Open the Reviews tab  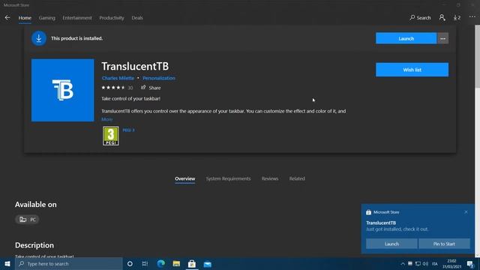tap(270, 178)
